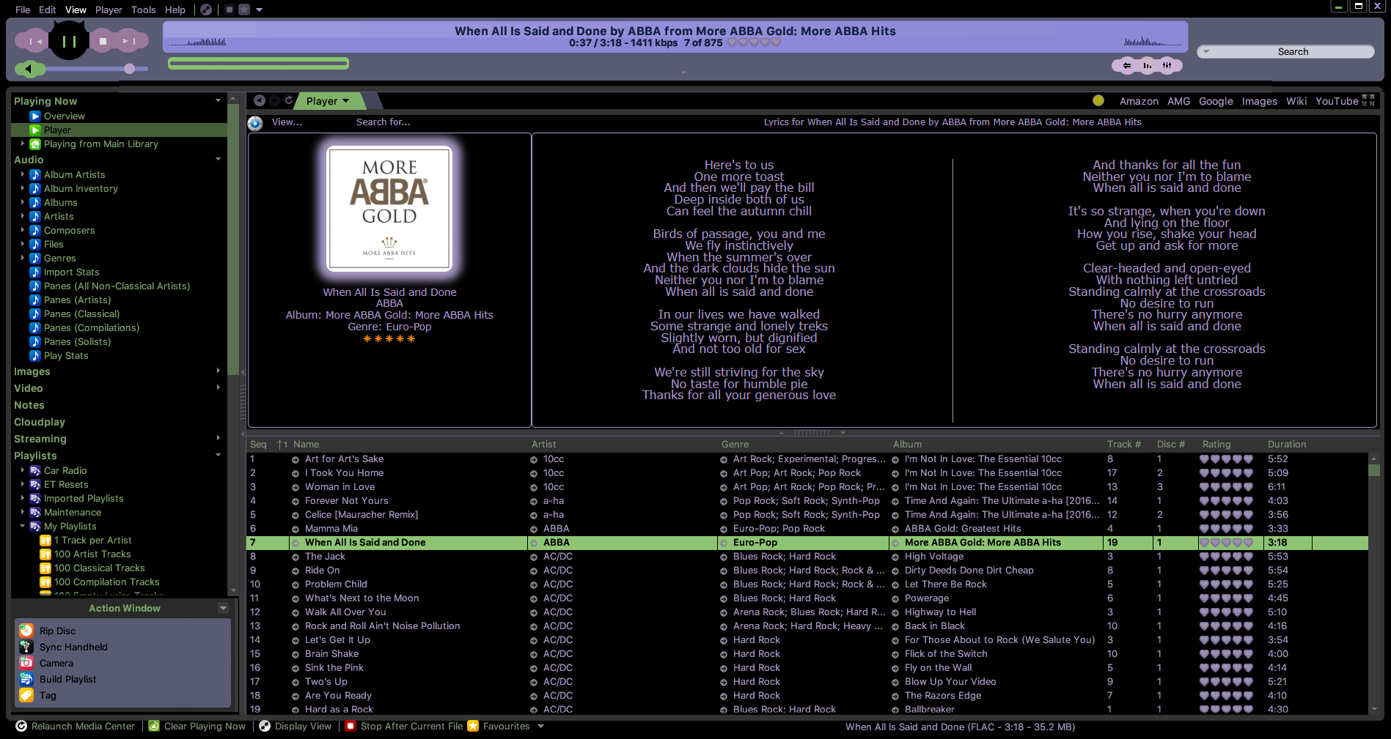1391x739 pixels.
Task: Sort the track list by Duration column
Action: pyautogui.click(x=1286, y=444)
